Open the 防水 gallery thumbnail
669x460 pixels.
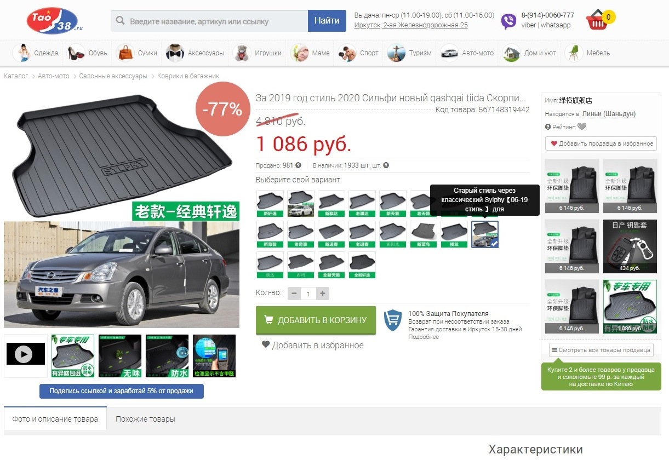(167, 356)
